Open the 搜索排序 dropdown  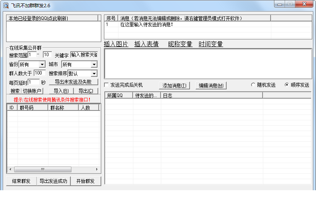(x=94, y=73)
